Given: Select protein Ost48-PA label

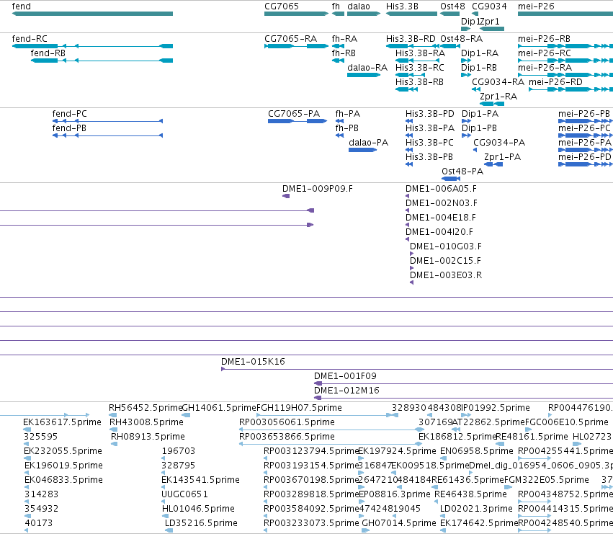Looking at the screenshot, I should [x=462, y=172].
